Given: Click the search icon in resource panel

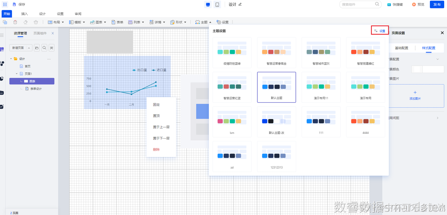Looking at the screenshot, I should tap(44, 48).
